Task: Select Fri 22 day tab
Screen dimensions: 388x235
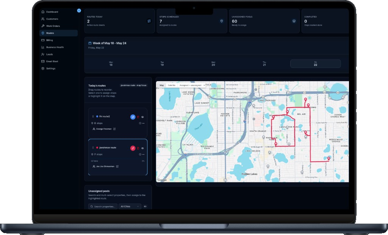Action: 316,64
